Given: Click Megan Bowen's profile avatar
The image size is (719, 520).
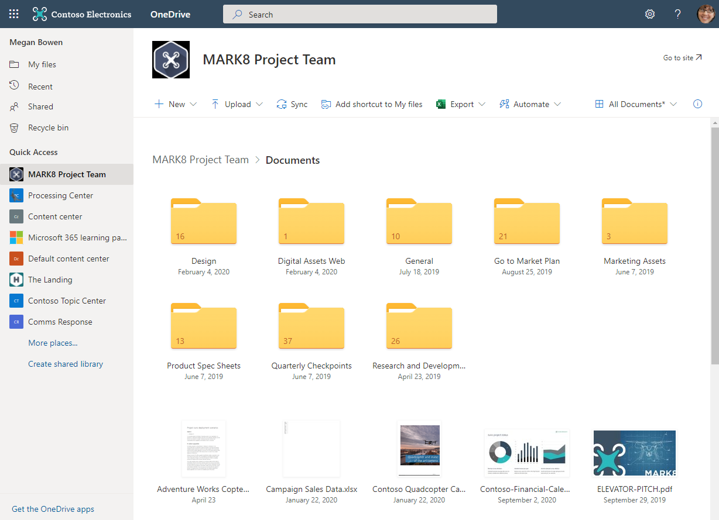Looking at the screenshot, I should (706, 13).
